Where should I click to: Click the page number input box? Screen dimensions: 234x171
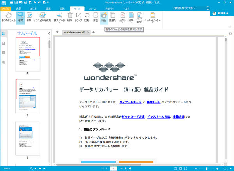113,168
